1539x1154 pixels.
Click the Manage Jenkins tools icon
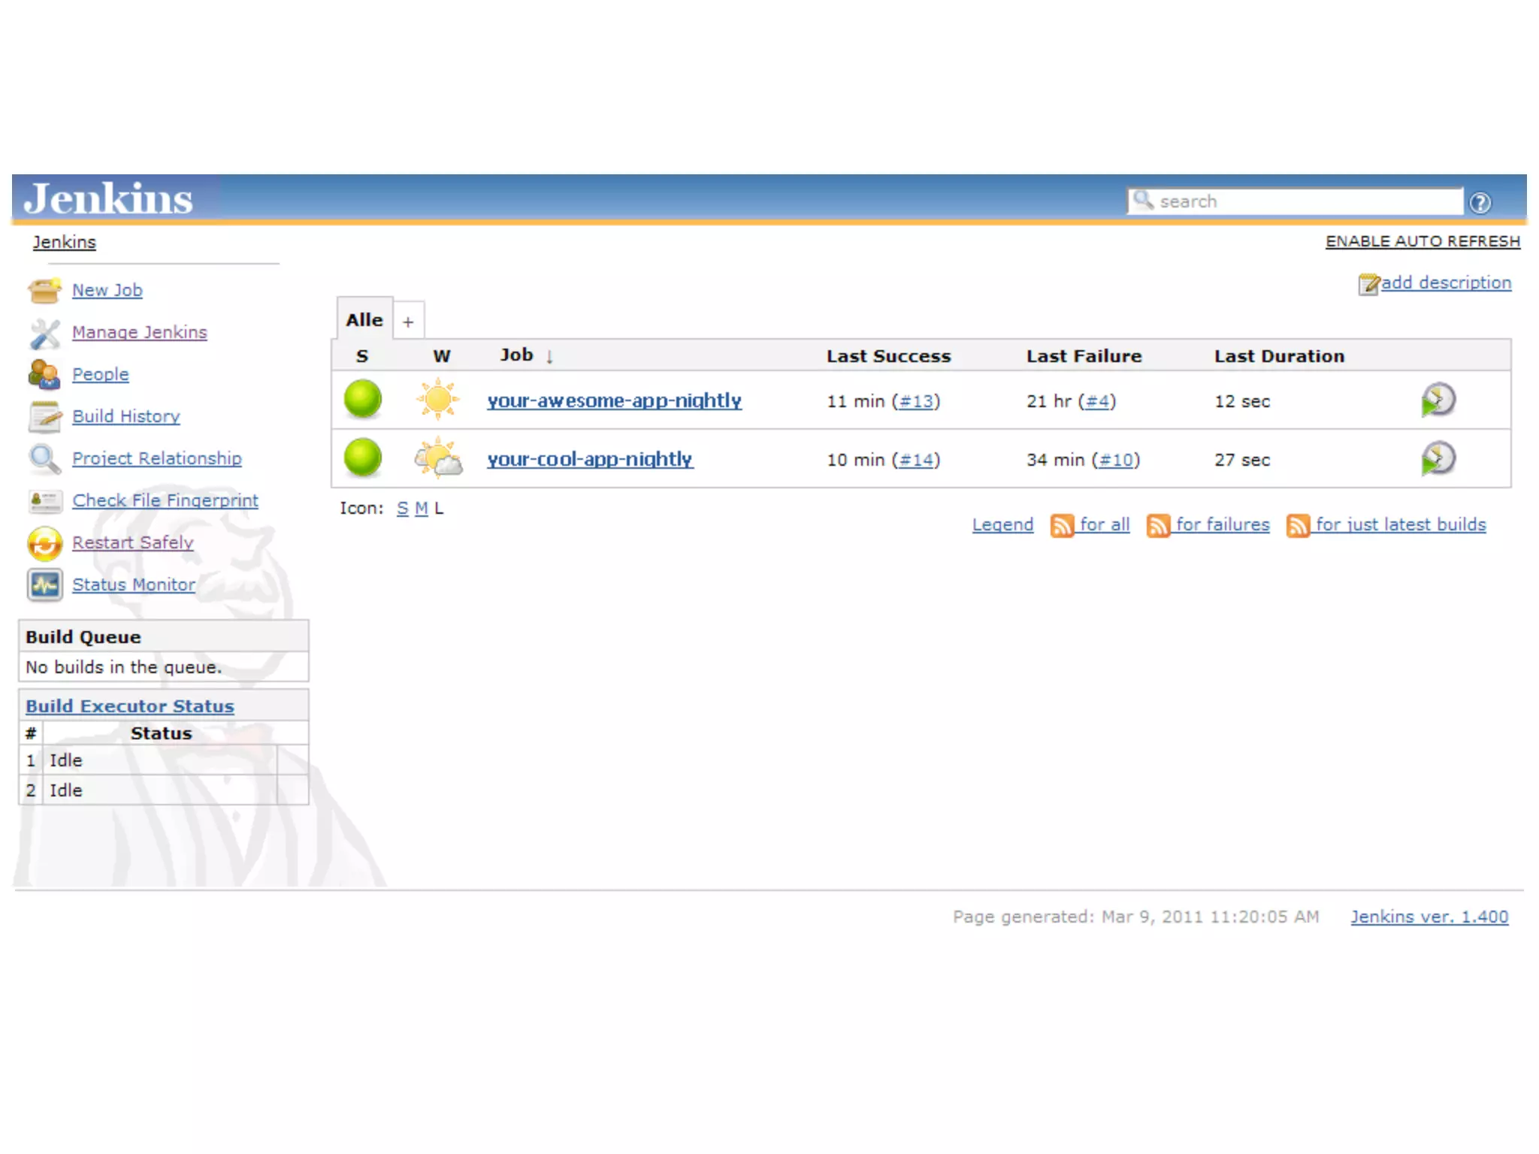44,333
